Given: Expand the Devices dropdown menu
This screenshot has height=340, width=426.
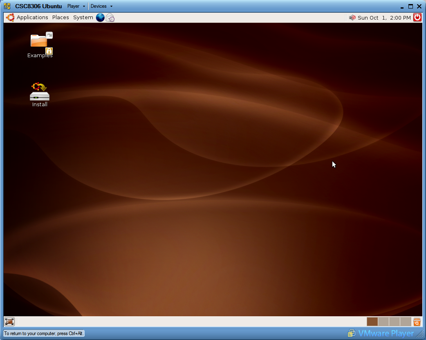Looking at the screenshot, I should click(x=101, y=6).
